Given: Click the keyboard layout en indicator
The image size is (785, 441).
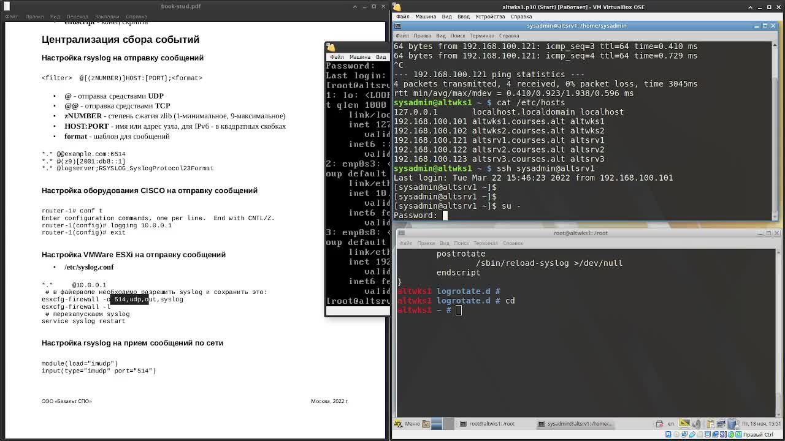Looking at the screenshot, I should [671, 424].
